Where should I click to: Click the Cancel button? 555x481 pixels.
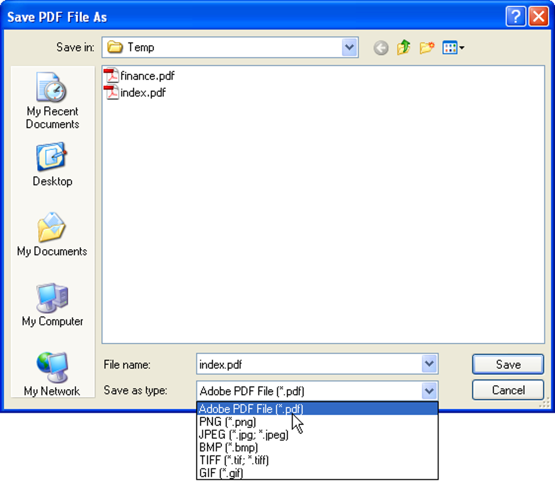508,390
